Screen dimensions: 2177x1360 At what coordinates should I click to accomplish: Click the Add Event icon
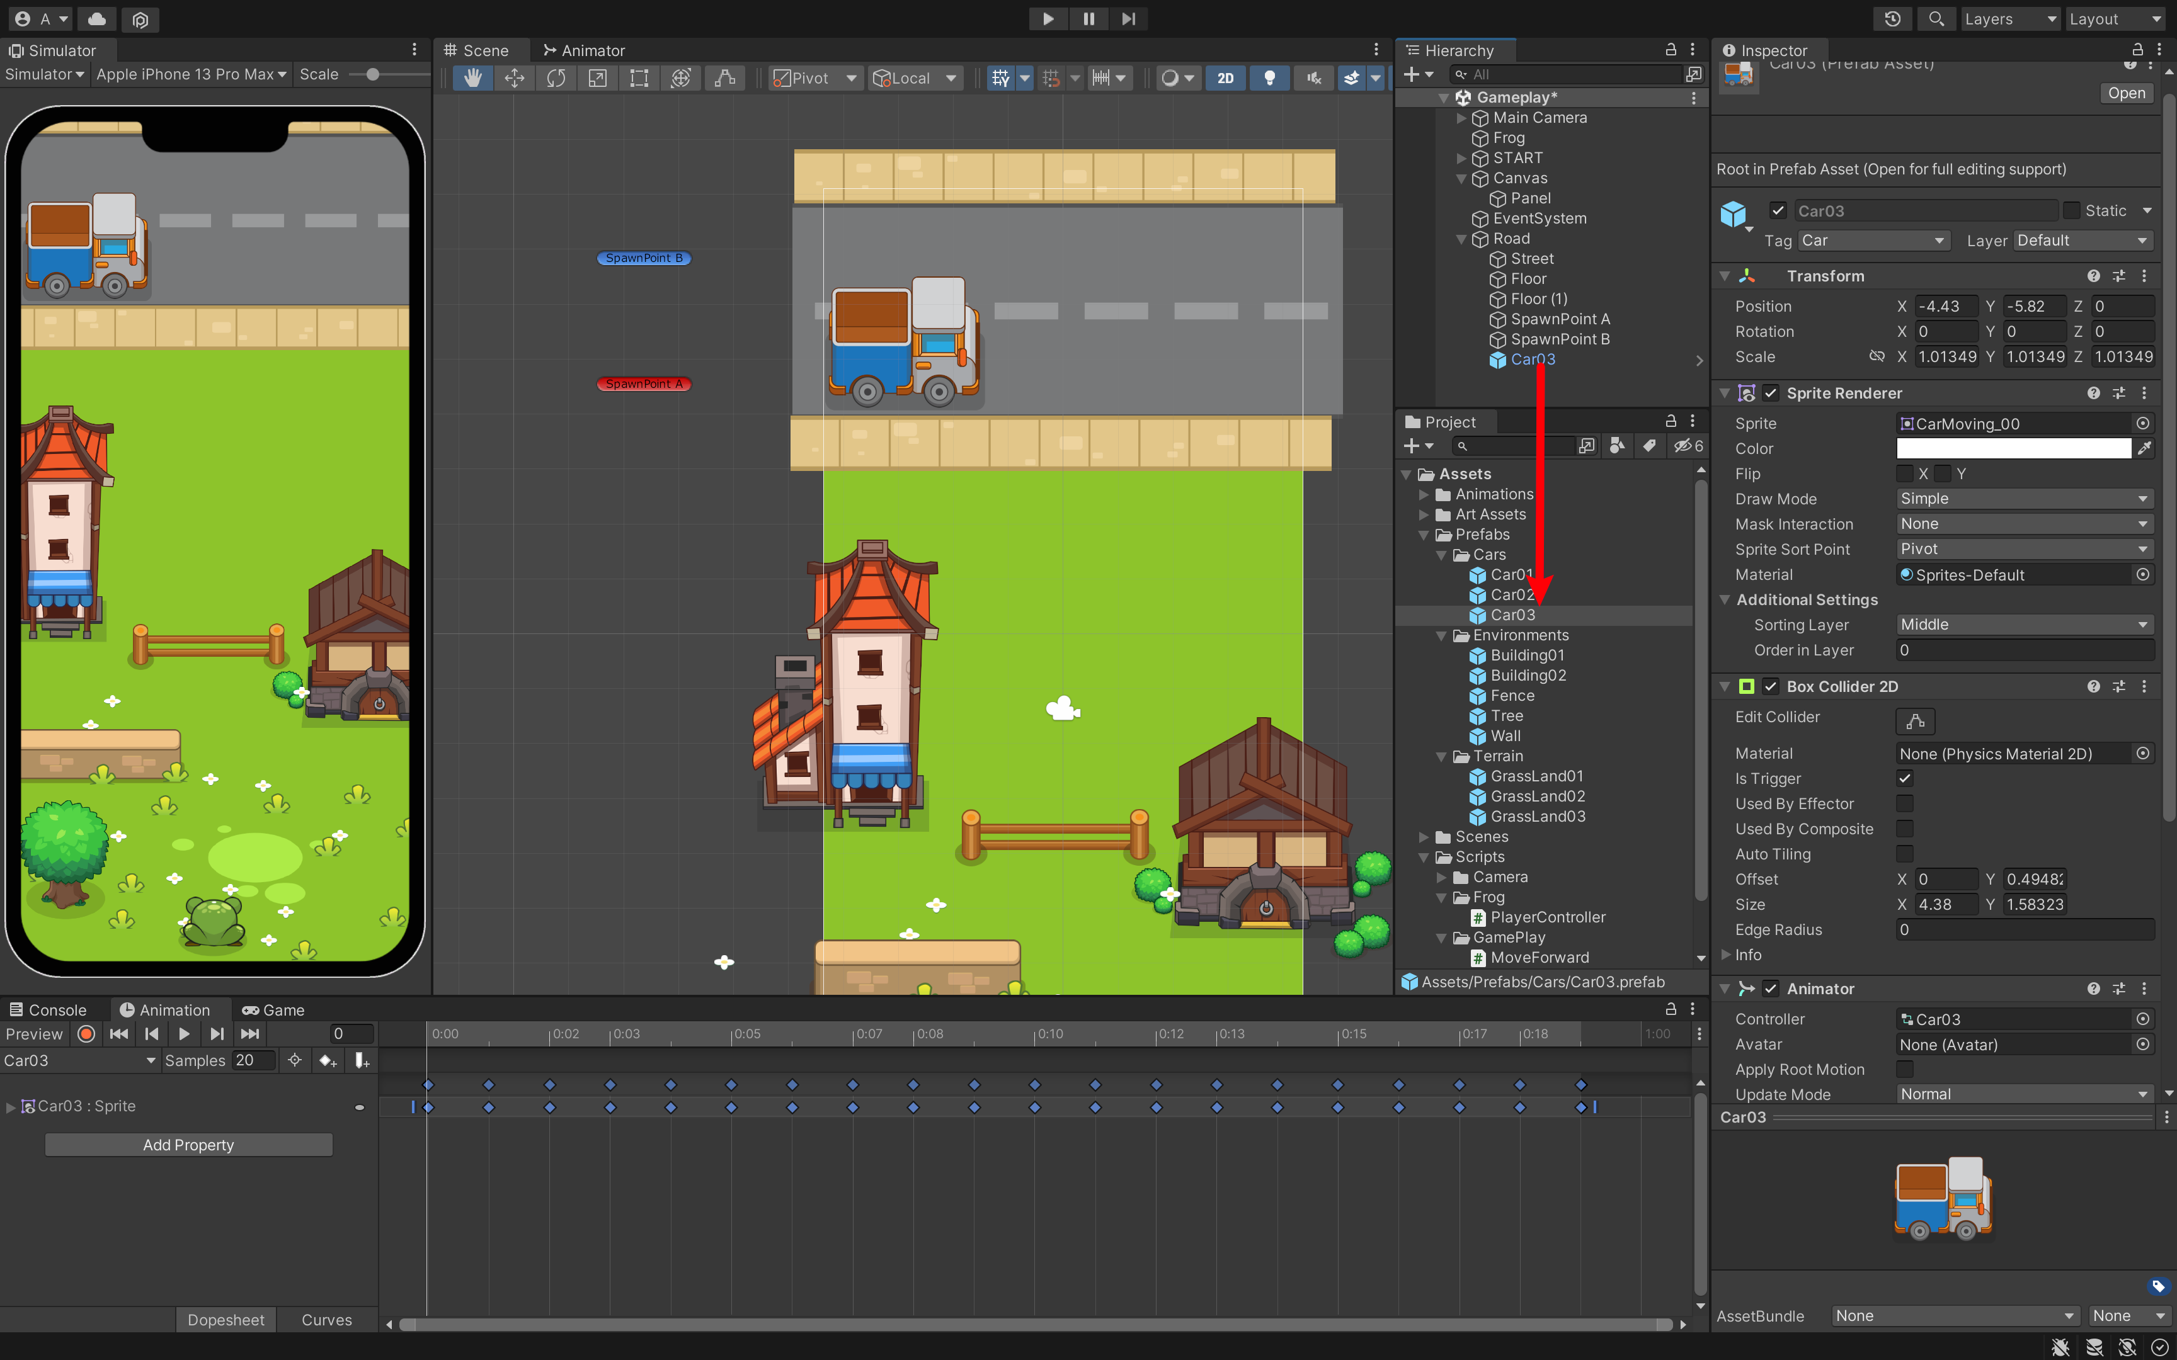click(x=362, y=1060)
